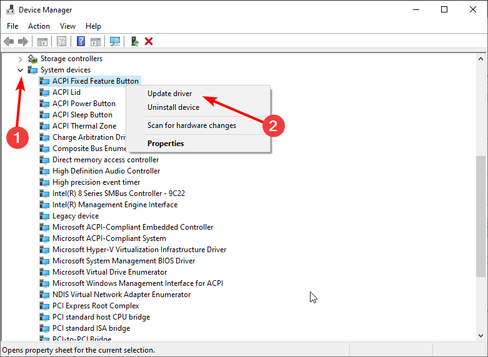Select ACPI Thermal Zone device
The height and width of the screenshot is (357, 488).
pyautogui.click(x=84, y=126)
